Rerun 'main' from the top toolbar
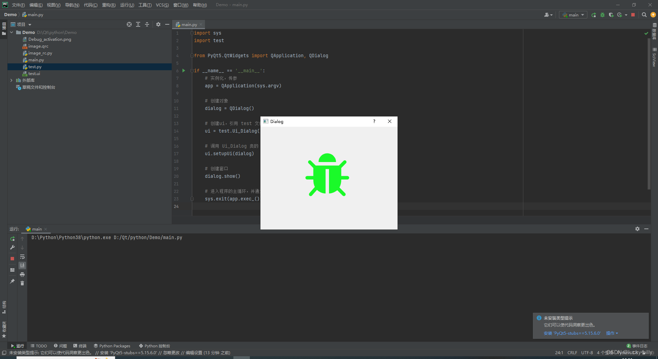This screenshot has height=359, width=658. pyautogui.click(x=594, y=15)
